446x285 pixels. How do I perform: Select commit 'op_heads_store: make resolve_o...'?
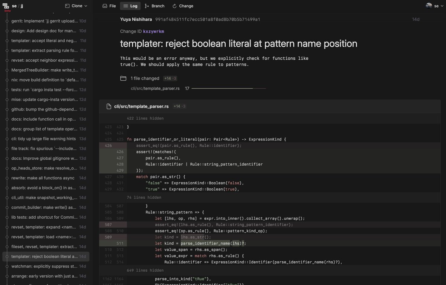click(x=46, y=168)
